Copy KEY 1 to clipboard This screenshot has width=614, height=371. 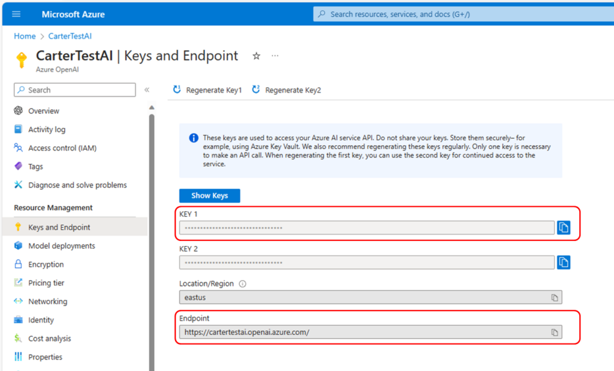pyautogui.click(x=563, y=227)
